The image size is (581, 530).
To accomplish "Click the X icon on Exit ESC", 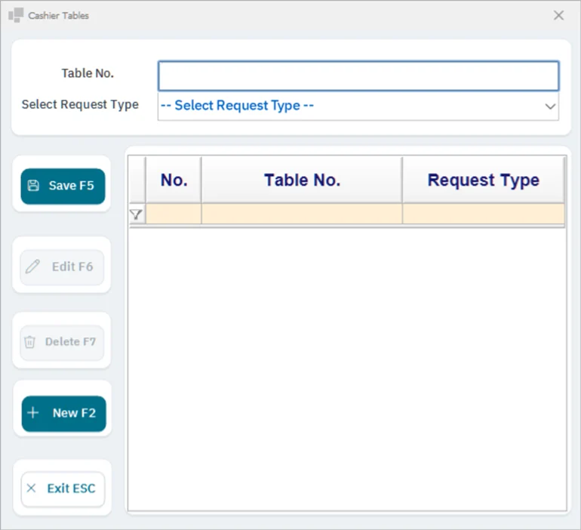I will click(x=32, y=488).
